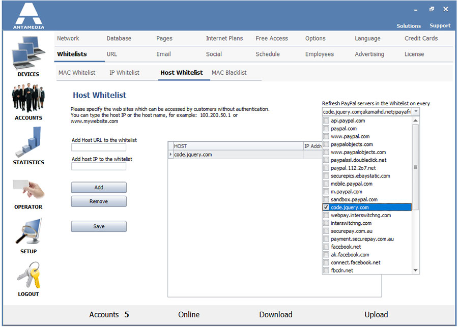Open the Pages tab

(164, 38)
